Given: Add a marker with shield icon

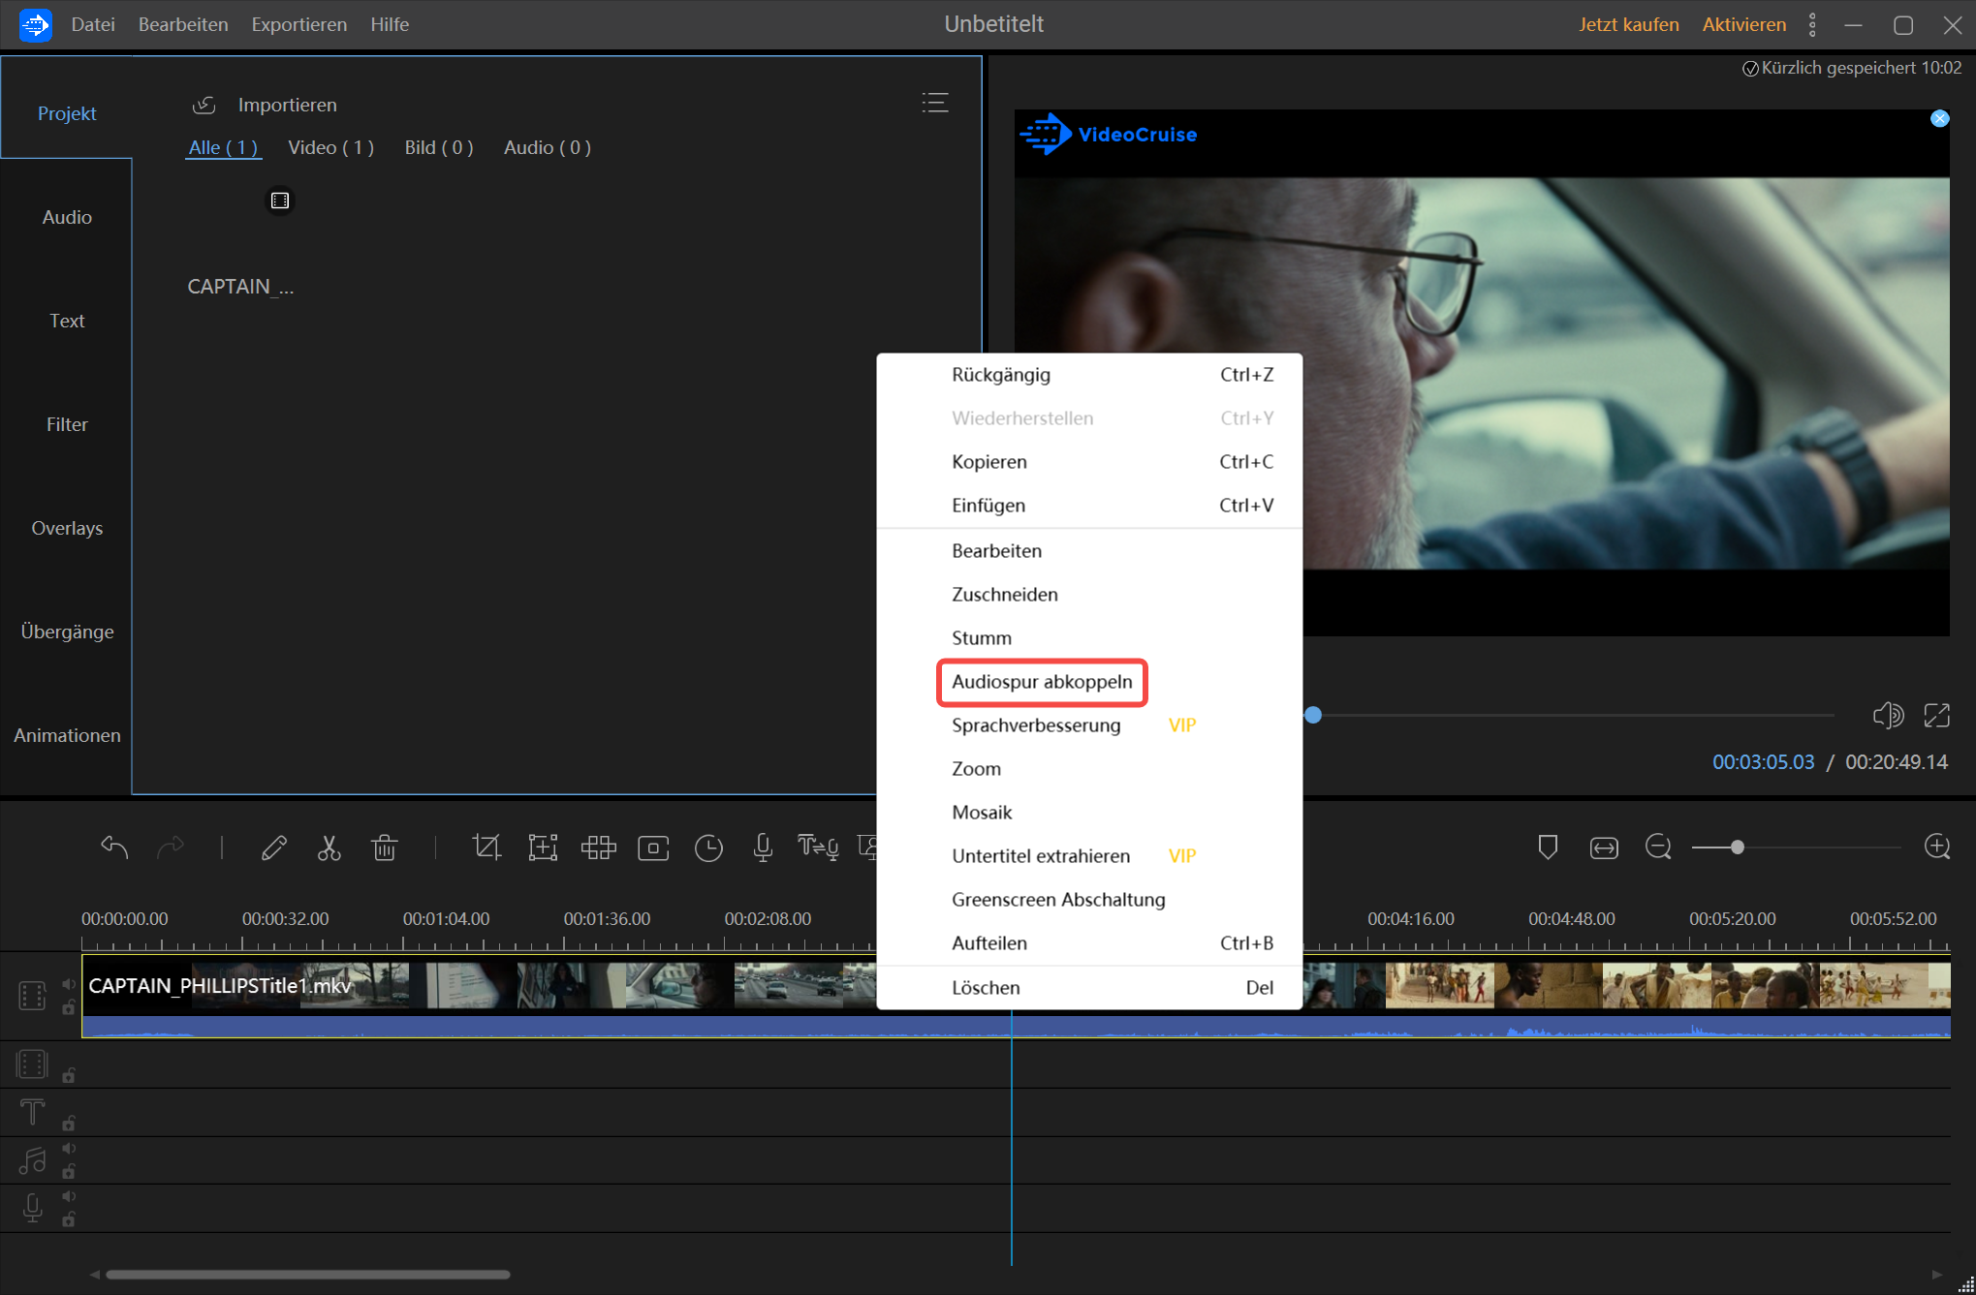Looking at the screenshot, I should [x=1548, y=848].
